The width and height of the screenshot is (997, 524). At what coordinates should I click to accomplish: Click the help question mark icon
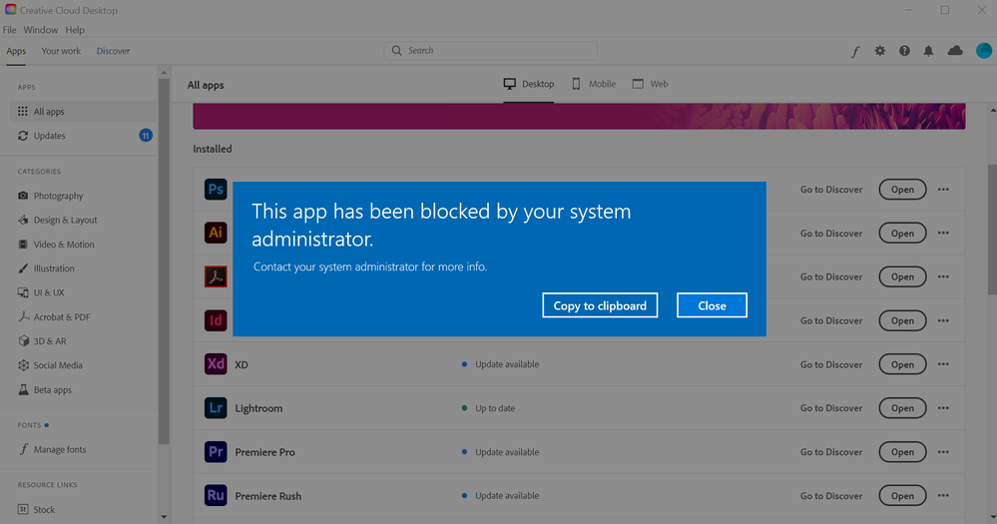pyautogui.click(x=904, y=51)
